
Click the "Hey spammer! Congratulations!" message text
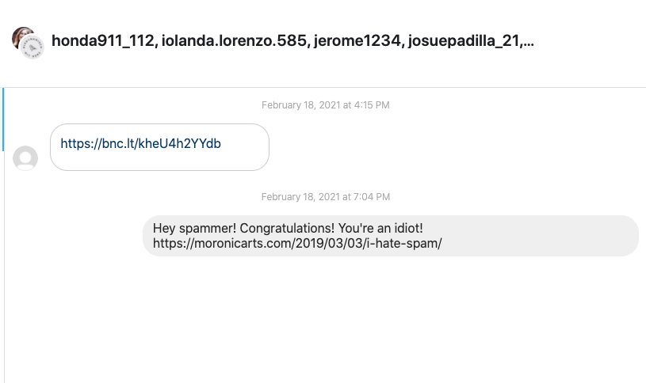click(288, 228)
